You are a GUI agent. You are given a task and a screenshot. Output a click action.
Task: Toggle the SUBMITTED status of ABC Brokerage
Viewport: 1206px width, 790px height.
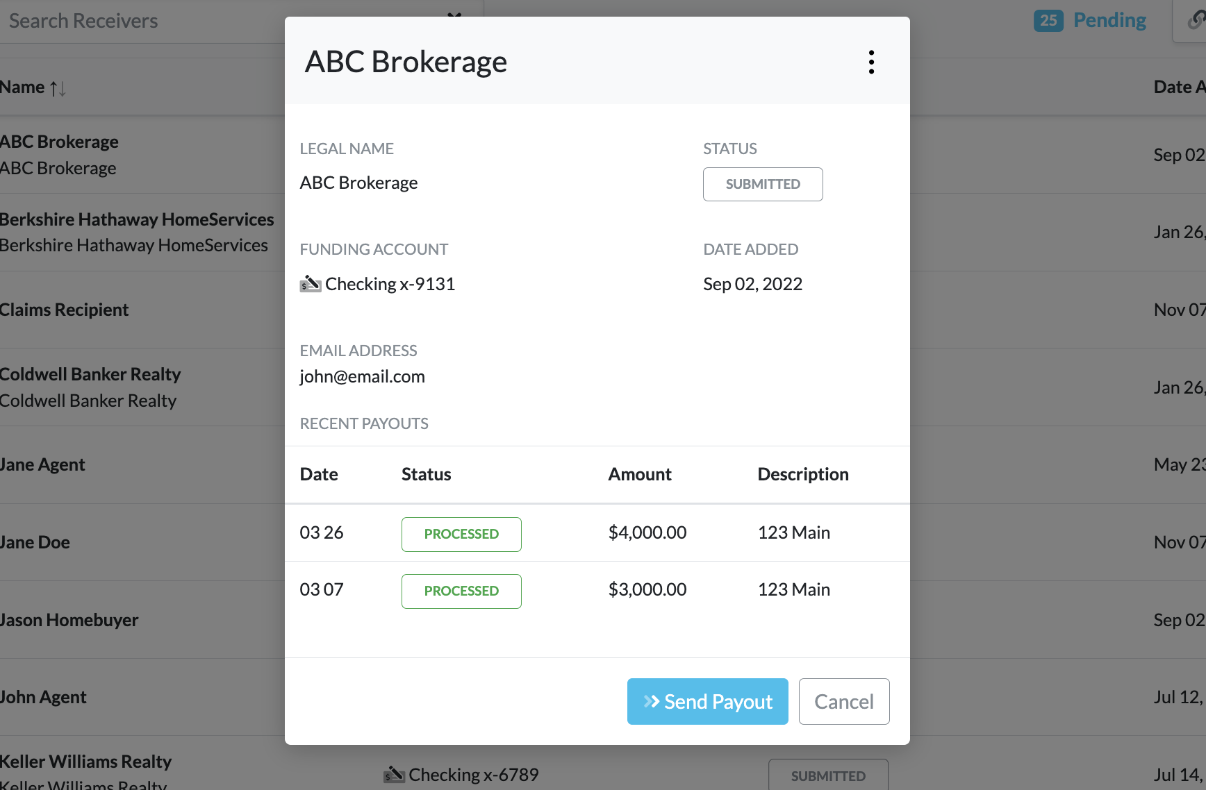tap(762, 184)
